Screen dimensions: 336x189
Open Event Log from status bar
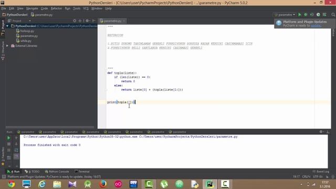(321, 172)
